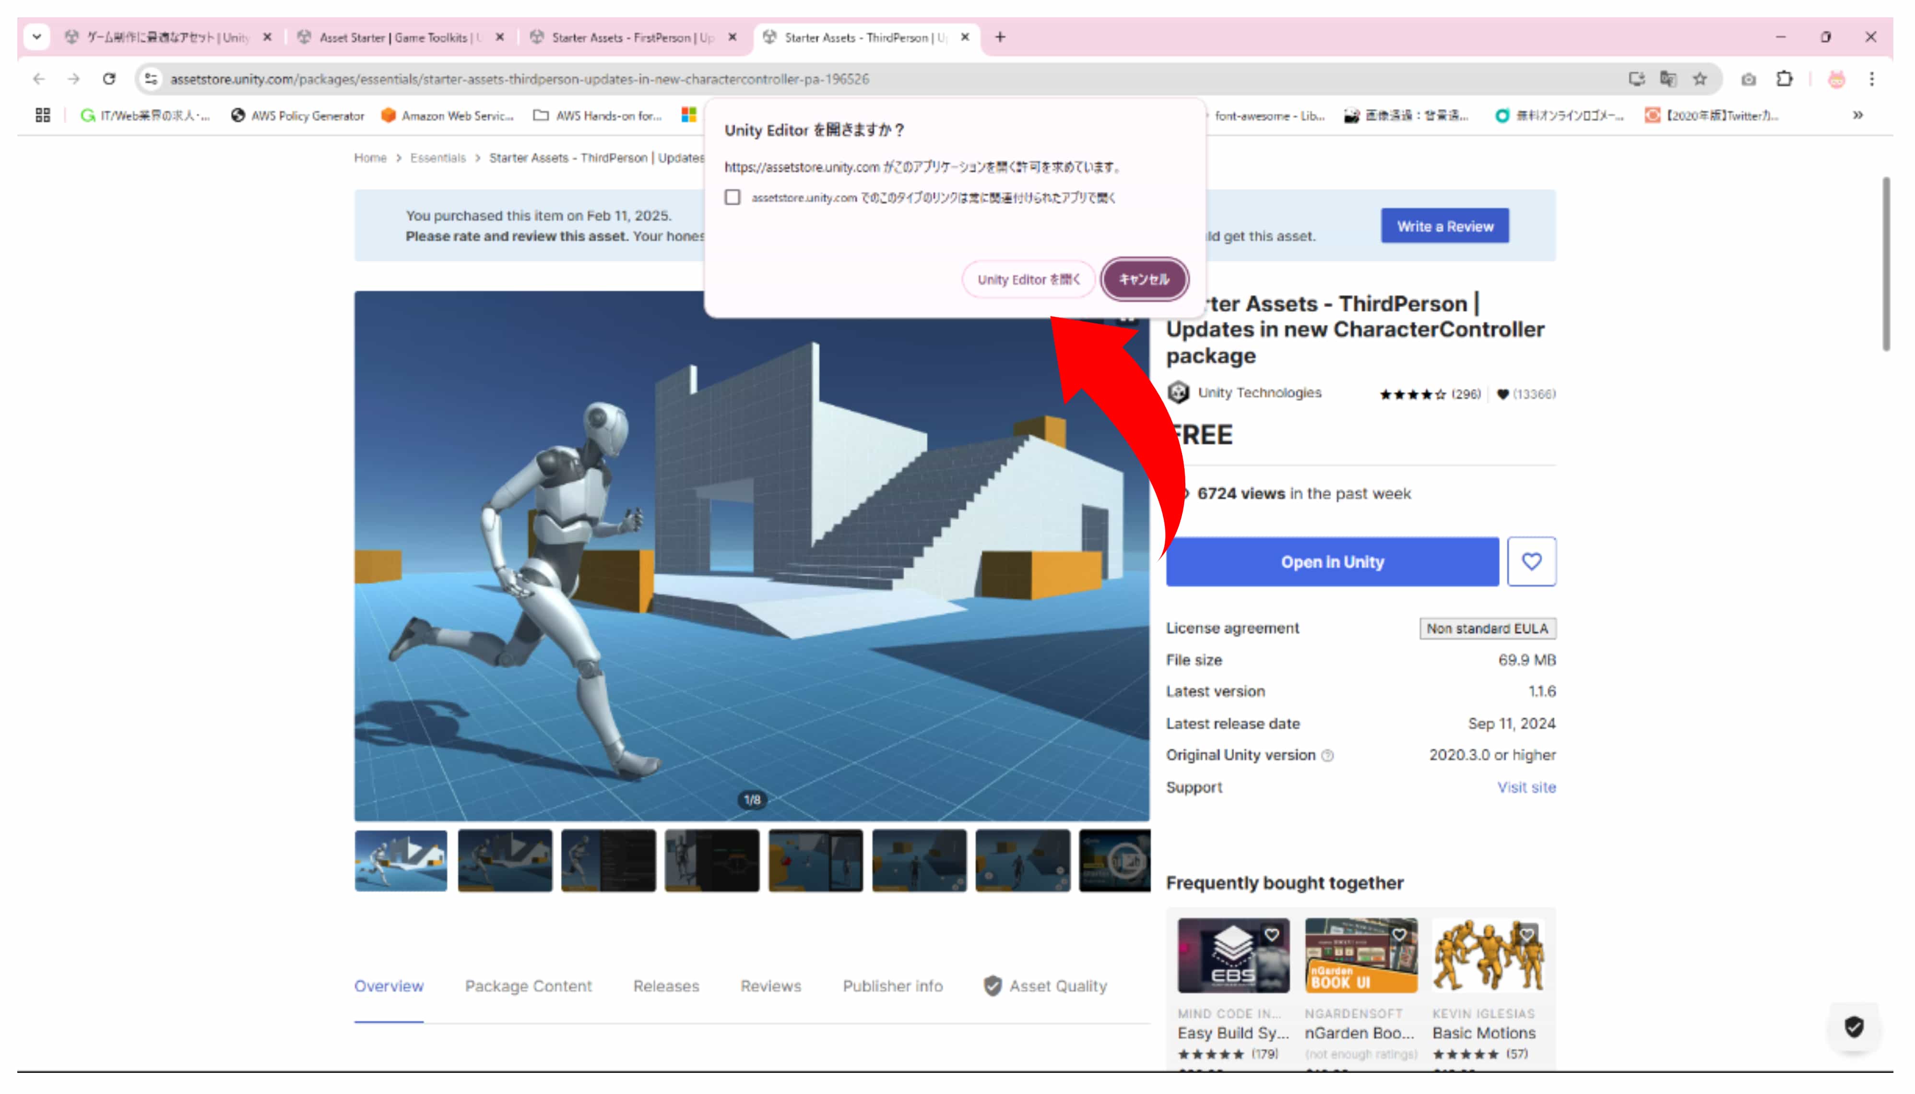Image resolution: width=1915 pixels, height=1094 pixels.
Task: Expand the tab search dropdown arrow
Action: 36,37
